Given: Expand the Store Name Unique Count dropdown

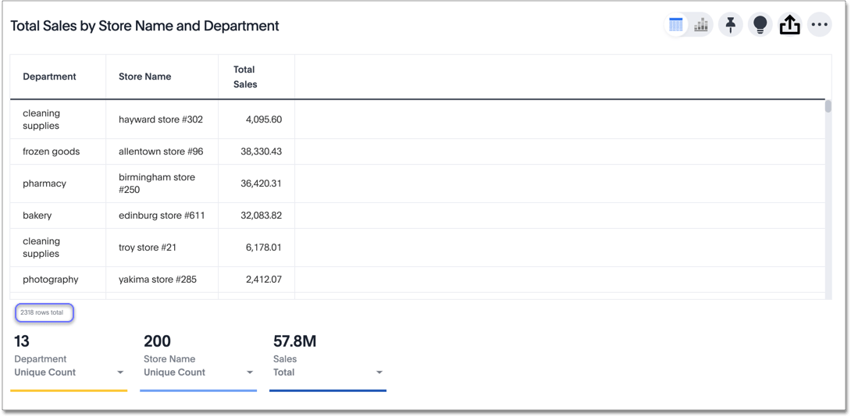Looking at the screenshot, I should click(x=250, y=372).
